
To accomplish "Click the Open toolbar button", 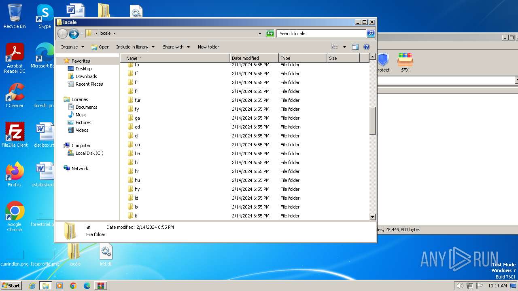I will click(x=100, y=47).
